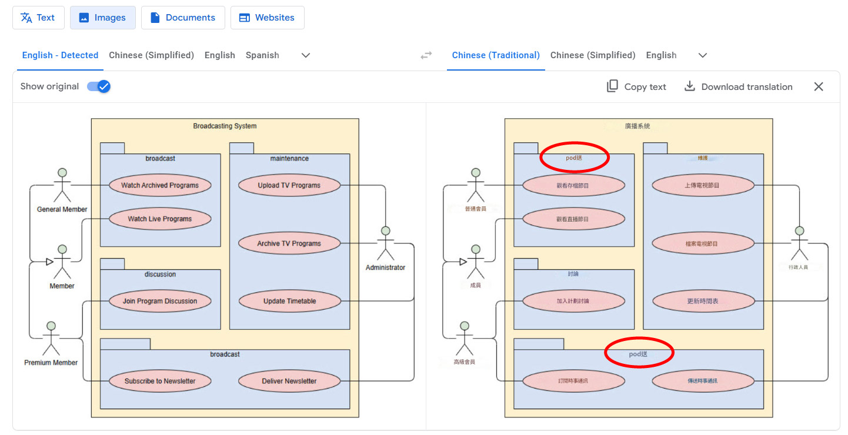Click the Administrator actor in original diagram
The height and width of the screenshot is (435, 848).
click(x=385, y=243)
